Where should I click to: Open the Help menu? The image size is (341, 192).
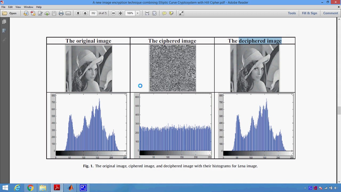[x=39, y=7]
